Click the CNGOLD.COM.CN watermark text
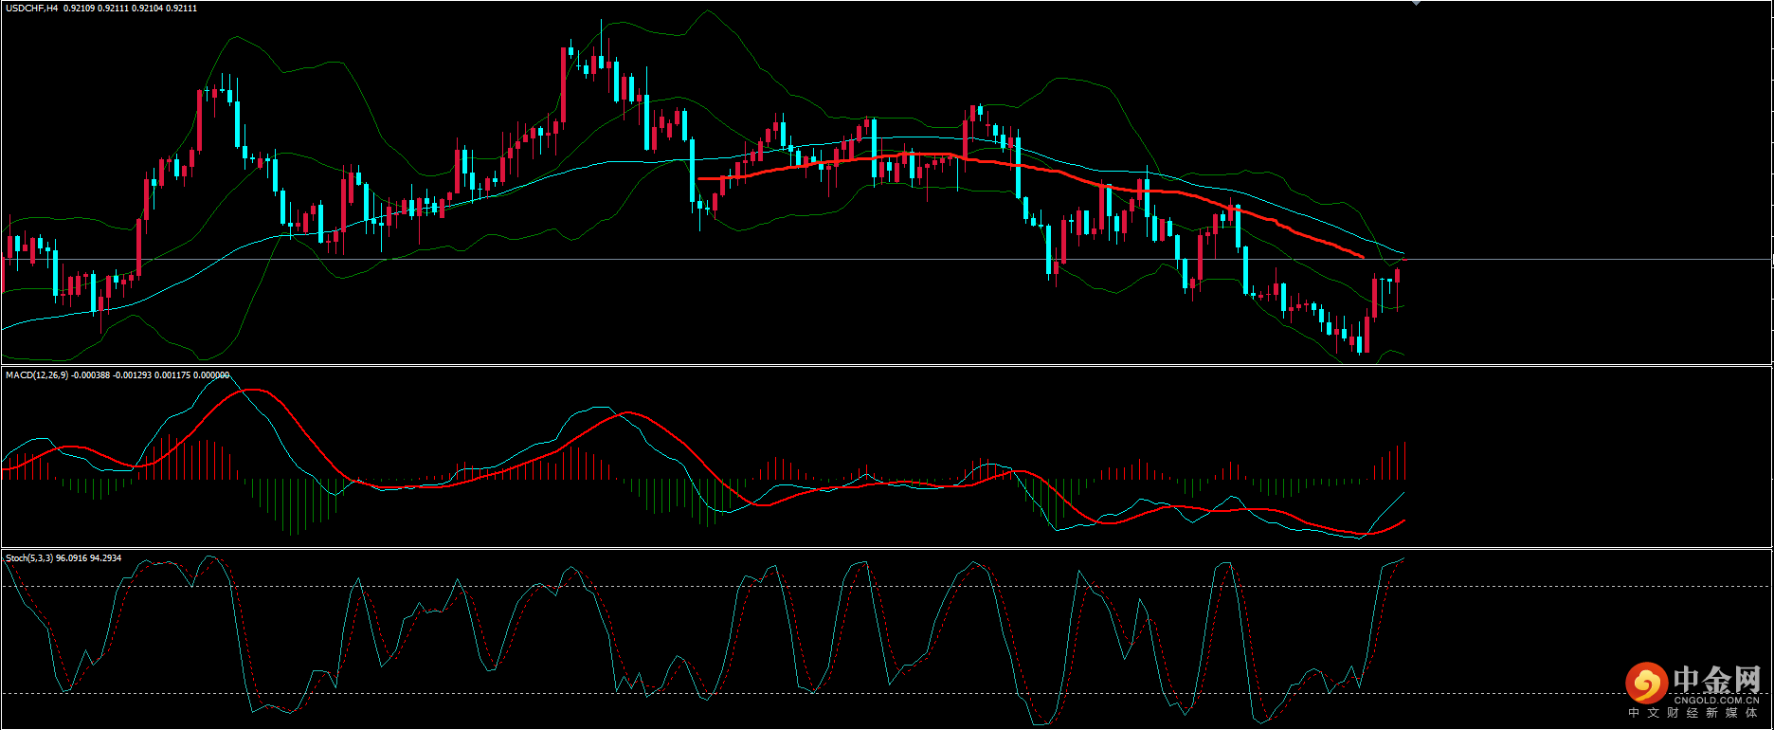Image resolution: width=1774 pixels, height=730 pixels. point(1716,701)
